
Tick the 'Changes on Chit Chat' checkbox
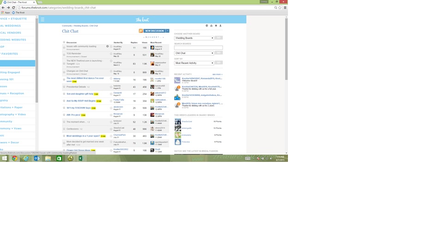point(64,72)
